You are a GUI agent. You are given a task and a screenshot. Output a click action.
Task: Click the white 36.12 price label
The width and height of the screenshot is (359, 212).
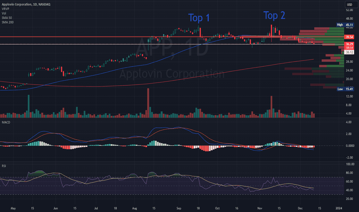pyautogui.click(x=349, y=52)
